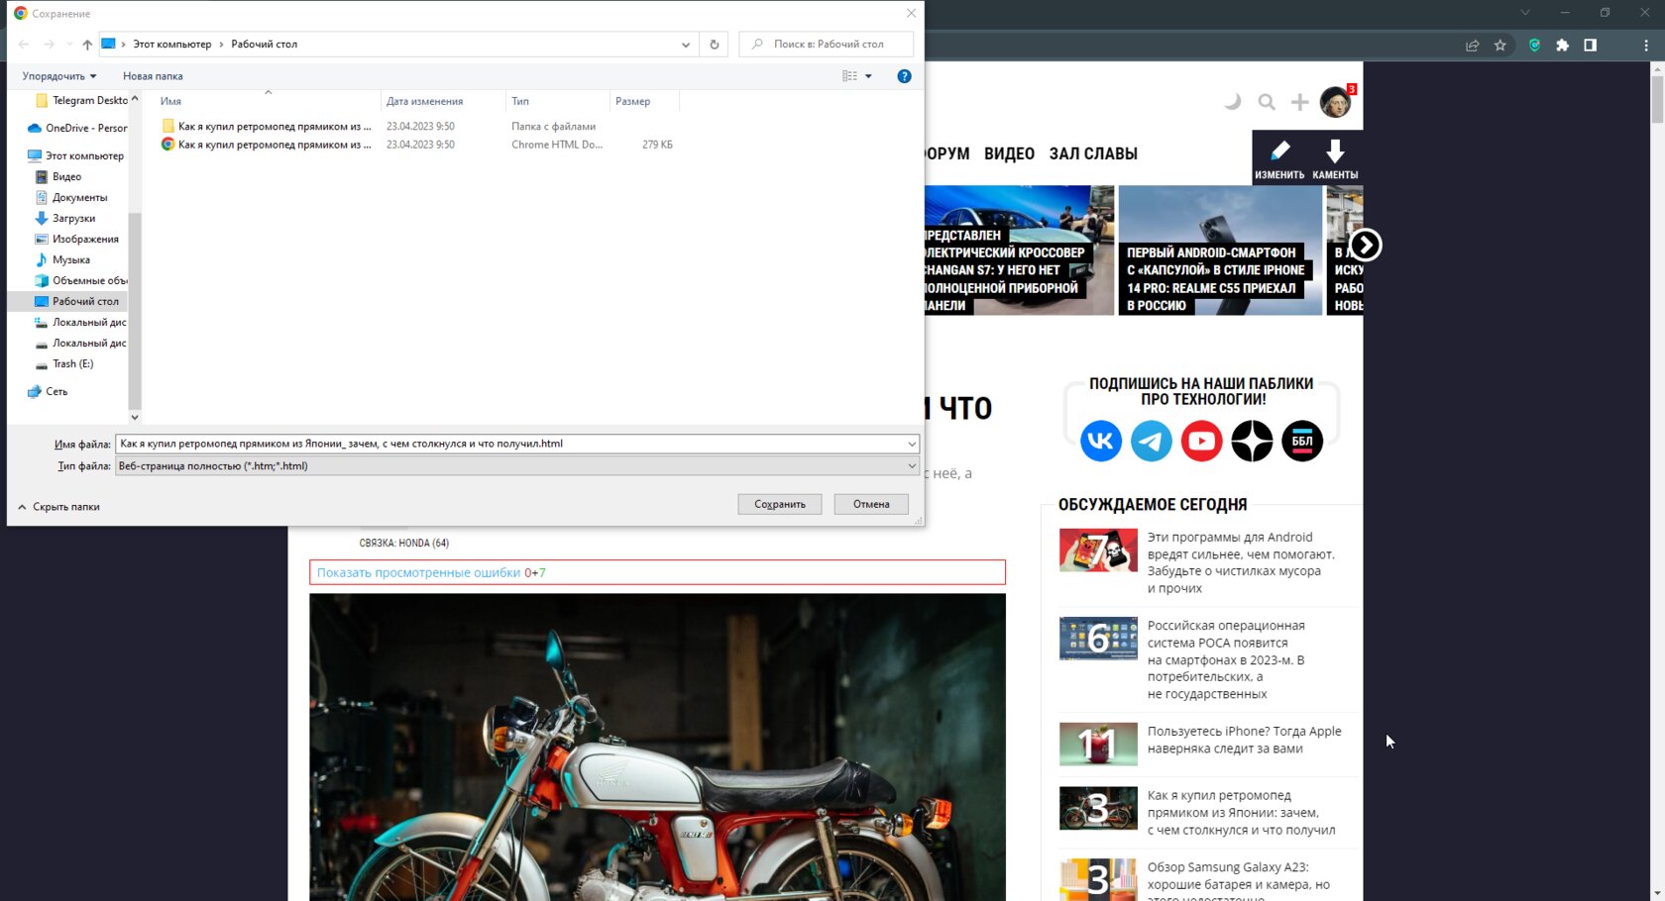Click the up-folder arrow in the dialog
This screenshot has height=901, width=1665.
pos(87,45)
